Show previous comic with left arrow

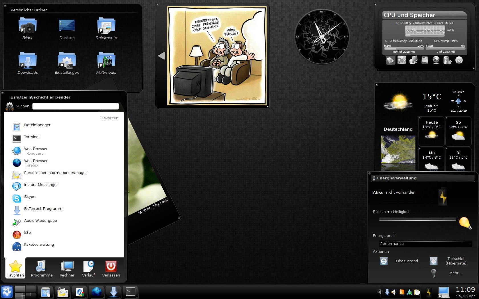pos(162,56)
